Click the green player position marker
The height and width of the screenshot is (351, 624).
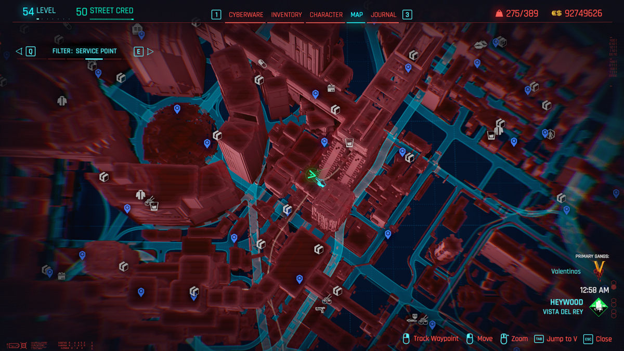pos(312,175)
